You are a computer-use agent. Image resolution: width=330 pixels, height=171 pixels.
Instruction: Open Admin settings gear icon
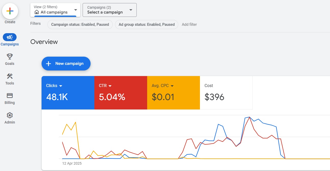[9, 115]
